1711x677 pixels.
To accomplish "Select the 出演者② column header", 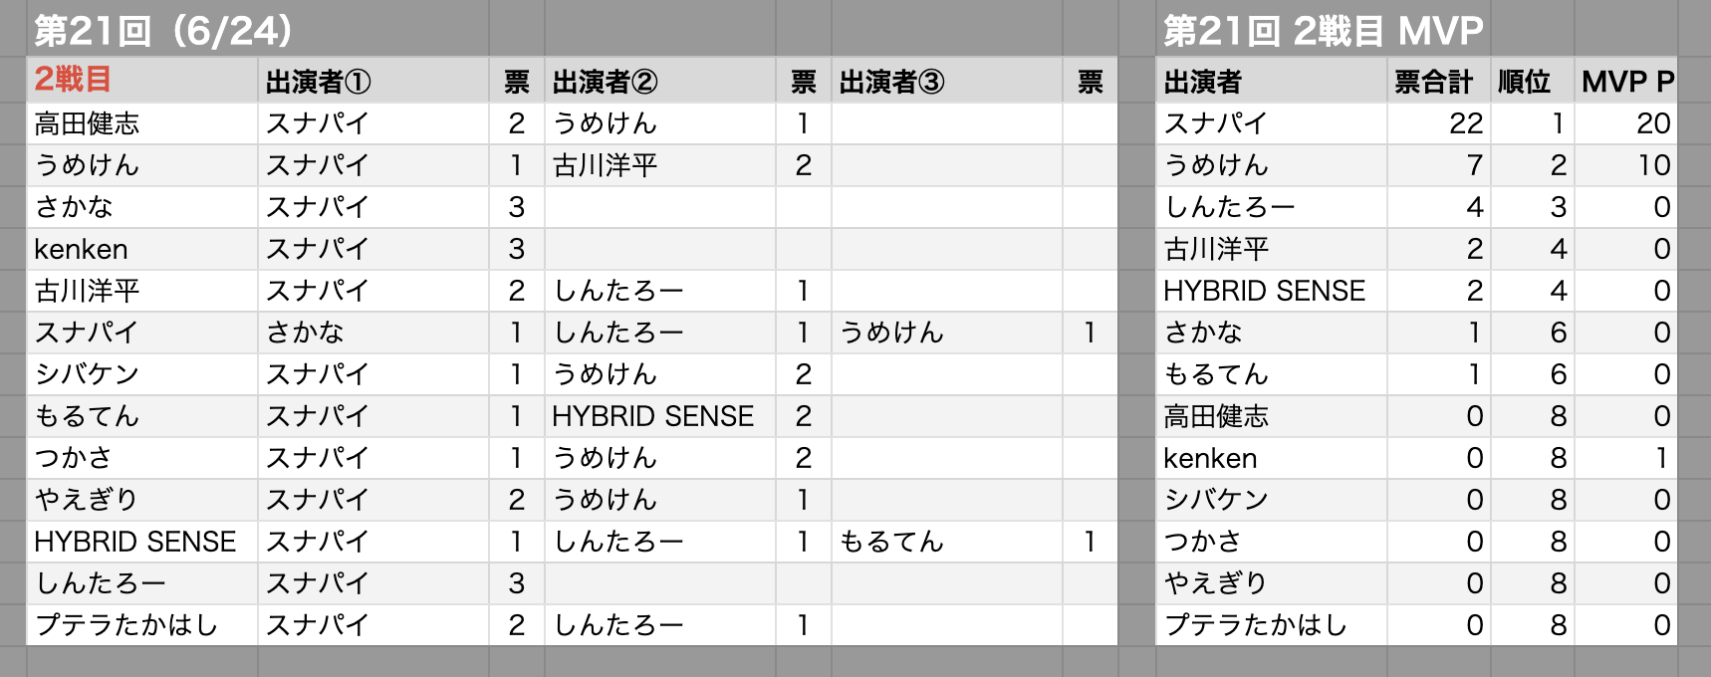I will pyautogui.click(x=660, y=80).
